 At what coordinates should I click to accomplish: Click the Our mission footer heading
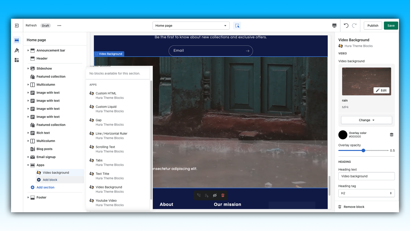[x=228, y=204]
